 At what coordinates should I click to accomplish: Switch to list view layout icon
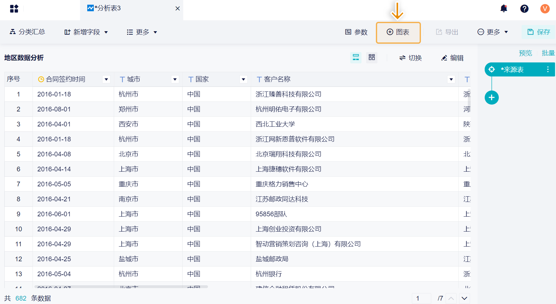[x=356, y=57]
